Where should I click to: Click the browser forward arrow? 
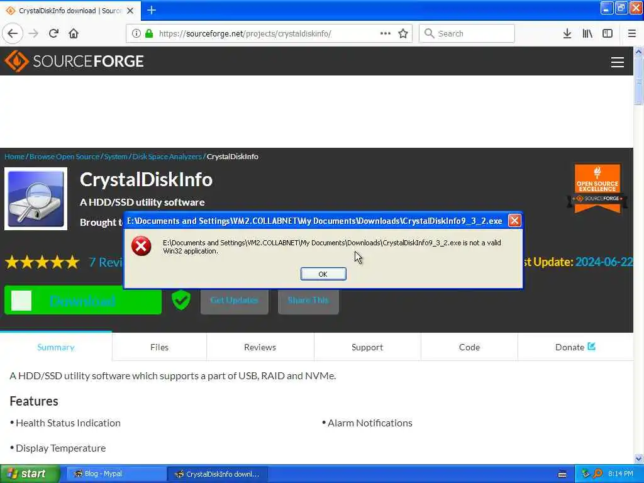(34, 33)
